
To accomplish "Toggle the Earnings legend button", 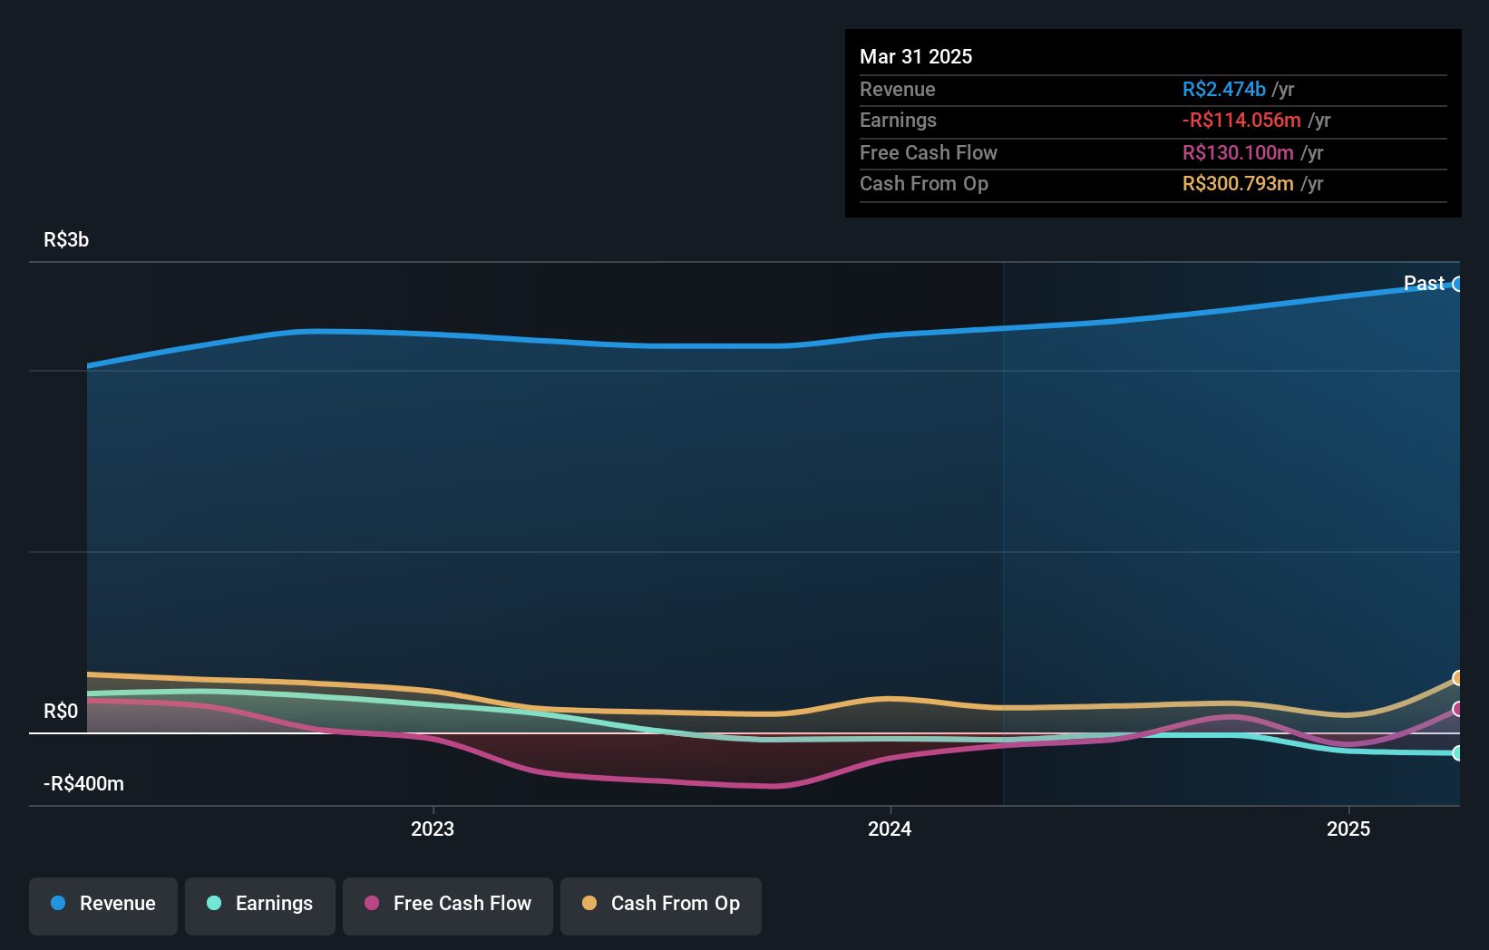I will 260,906.
